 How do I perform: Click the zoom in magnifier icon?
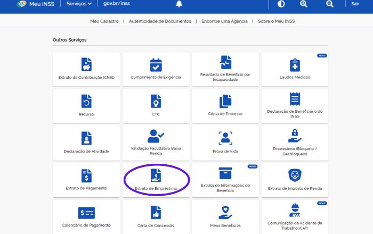[x=304, y=4]
